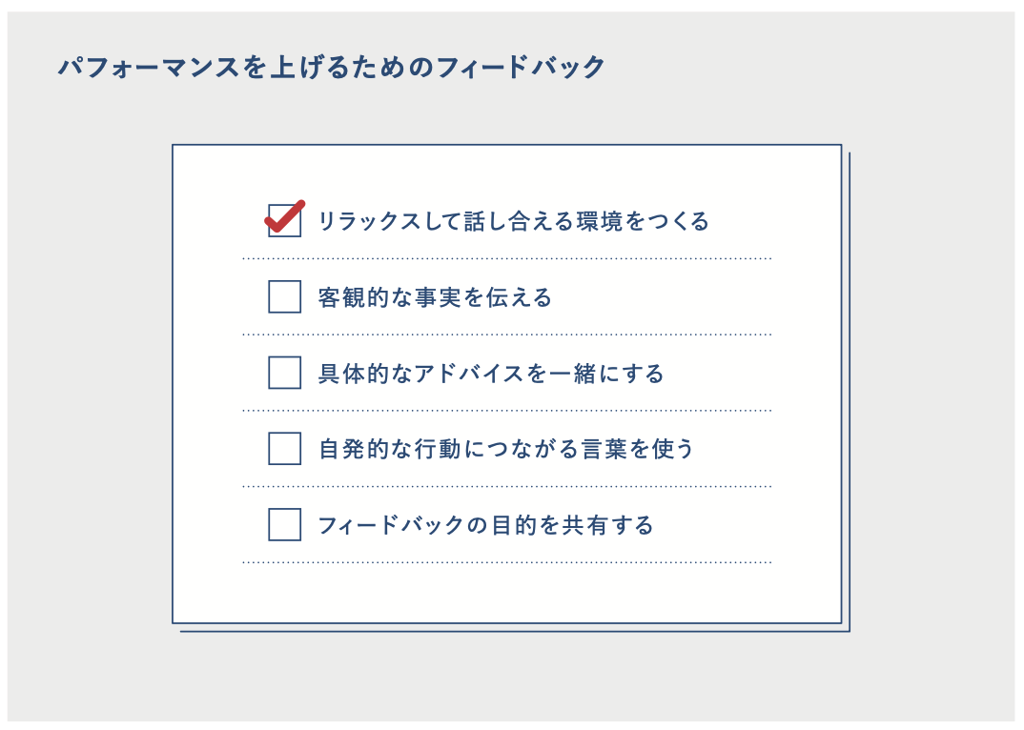
Task: Click the empty area of the white checklist card
Action: (x=507, y=593)
